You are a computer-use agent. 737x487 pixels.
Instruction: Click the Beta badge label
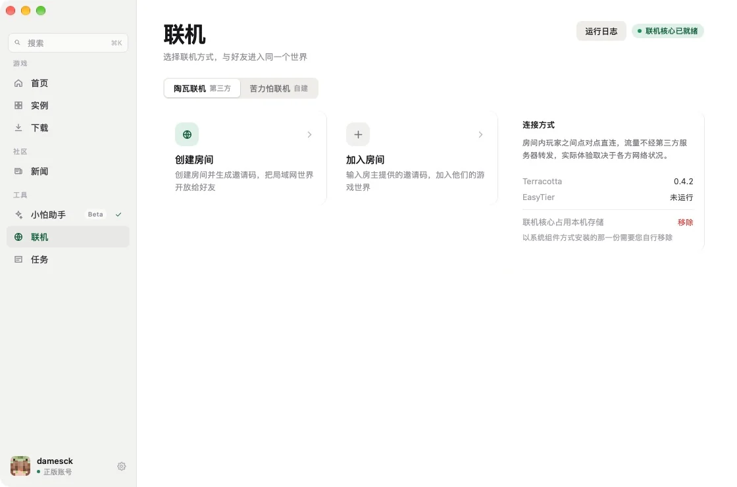tap(95, 215)
